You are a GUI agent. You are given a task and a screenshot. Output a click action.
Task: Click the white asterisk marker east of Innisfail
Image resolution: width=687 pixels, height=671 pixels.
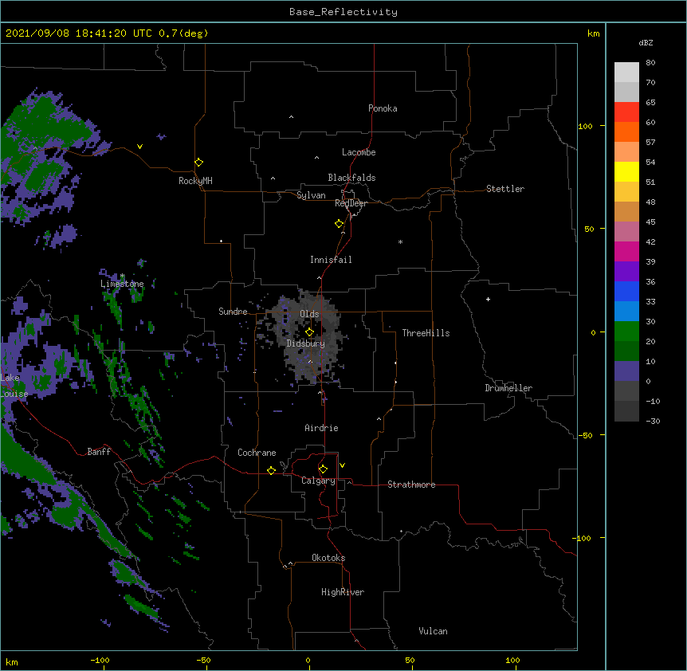coord(400,241)
